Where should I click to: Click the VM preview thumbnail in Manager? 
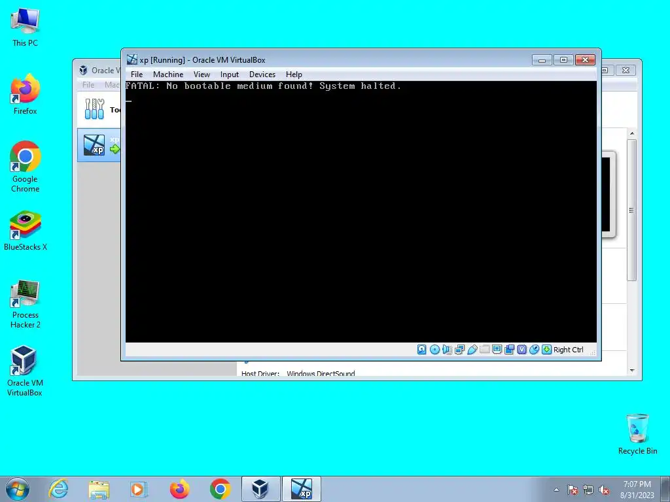[x=608, y=194]
